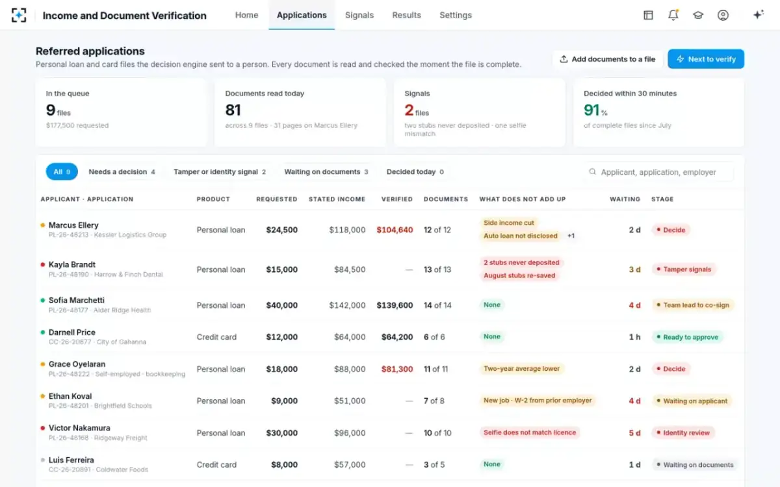Click the Side income cut flag

509,223
